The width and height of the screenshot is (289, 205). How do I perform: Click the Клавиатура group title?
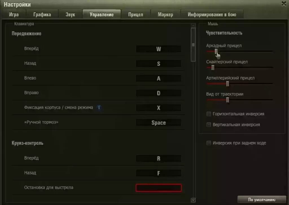24,24
